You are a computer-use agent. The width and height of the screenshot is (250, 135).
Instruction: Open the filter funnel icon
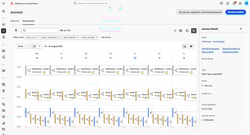[16, 31]
